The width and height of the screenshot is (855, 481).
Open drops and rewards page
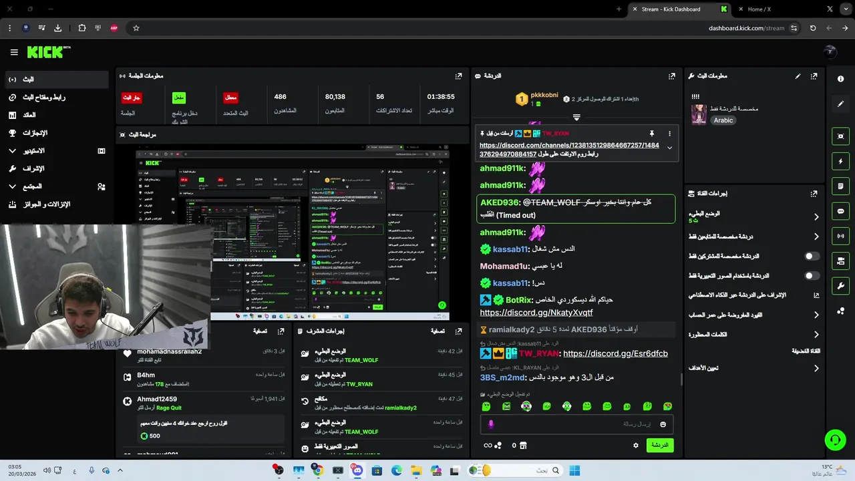click(x=57, y=204)
